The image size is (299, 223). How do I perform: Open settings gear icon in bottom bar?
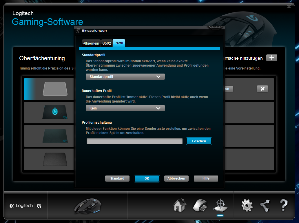click(247, 205)
